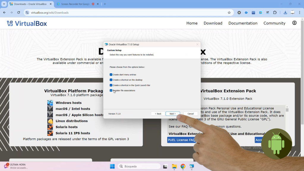Screen dimensions: 304x171
Task: Uncheck Create start menu entries
Action: (x=111, y=75)
